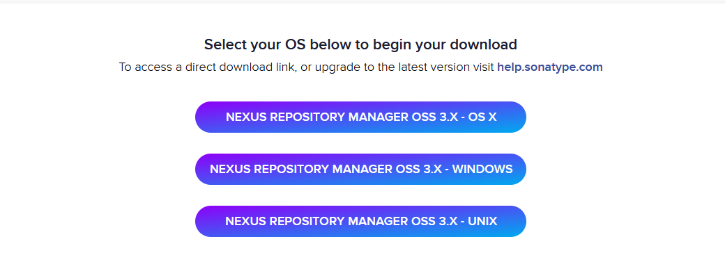Get the Windows installer for Nexus Repository Manager
Viewport: 725px width, 262px height.
click(360, 170)
